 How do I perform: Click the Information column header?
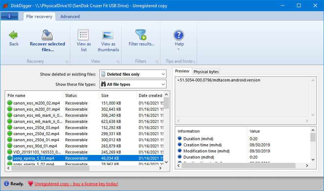tap(211, 131)
